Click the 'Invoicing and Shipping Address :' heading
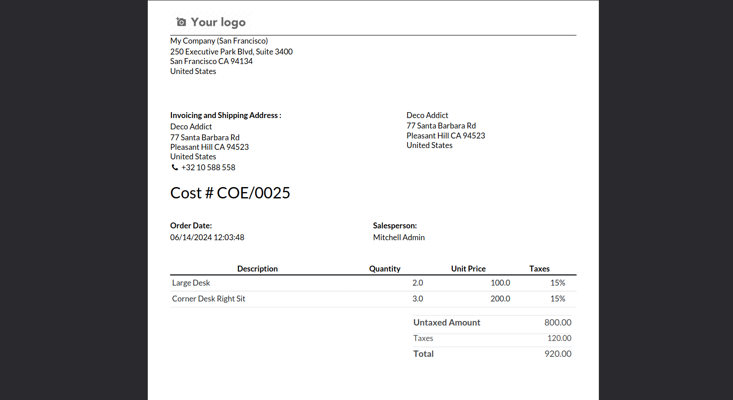Screen dimensions: 733x400 pos(226,115)
